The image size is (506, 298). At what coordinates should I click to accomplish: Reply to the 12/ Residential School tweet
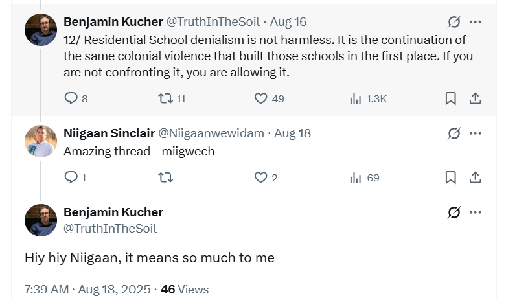71,98
